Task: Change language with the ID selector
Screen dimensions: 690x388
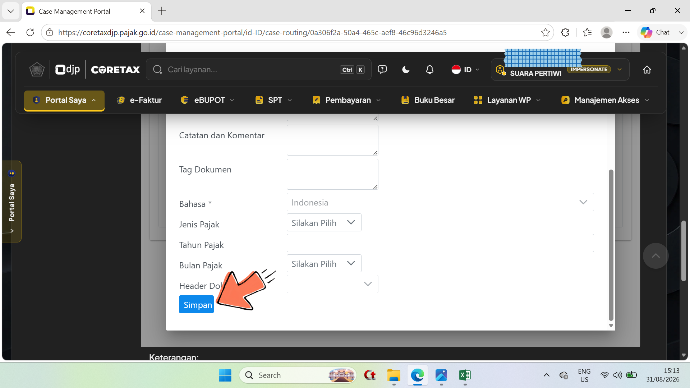Action: [465, 70]
